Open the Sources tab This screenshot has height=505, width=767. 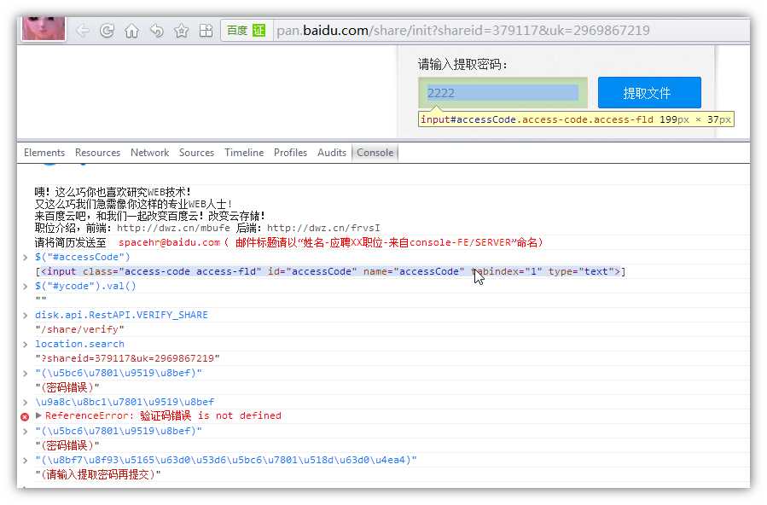coord(196,153)
